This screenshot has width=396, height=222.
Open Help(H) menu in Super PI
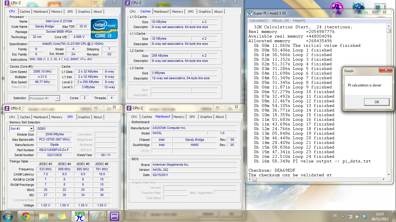299,21
